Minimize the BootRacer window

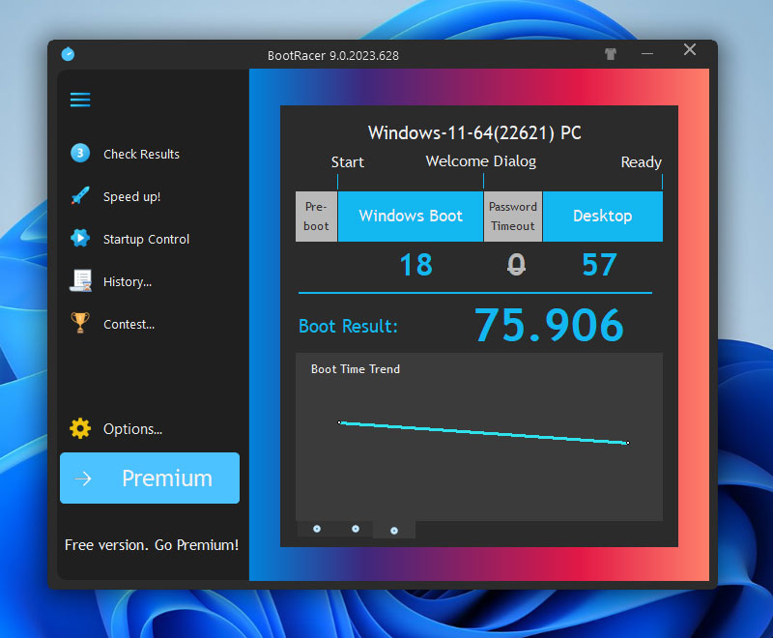(647, 53)
